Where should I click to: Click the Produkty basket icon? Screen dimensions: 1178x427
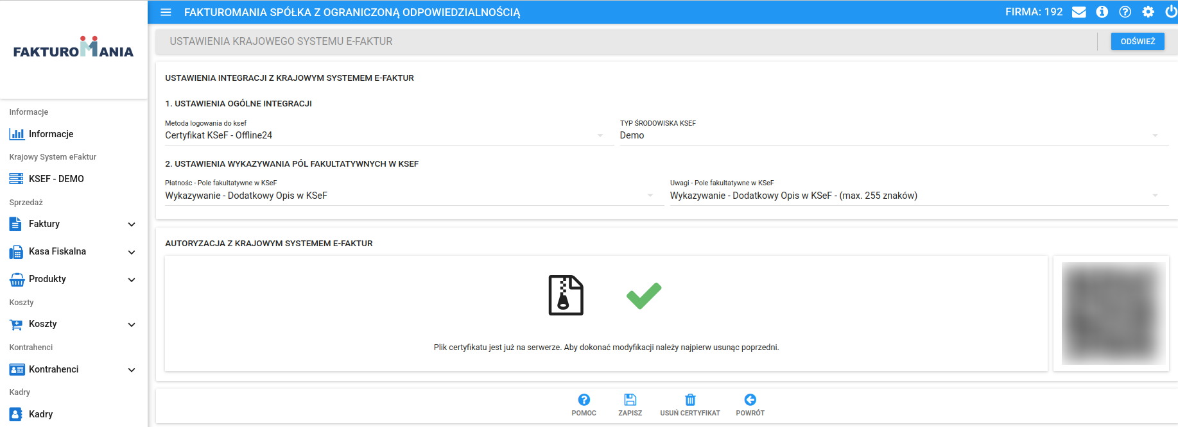pyautogui.click(x=17, y=280)
